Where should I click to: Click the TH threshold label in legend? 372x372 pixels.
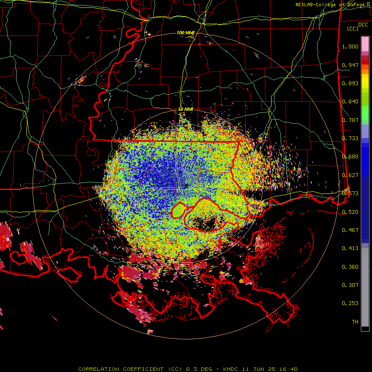355,322
